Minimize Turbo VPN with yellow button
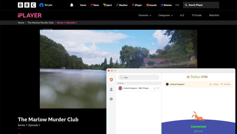The width and height of the screenshot is (237, 134). tap(112, 71)
